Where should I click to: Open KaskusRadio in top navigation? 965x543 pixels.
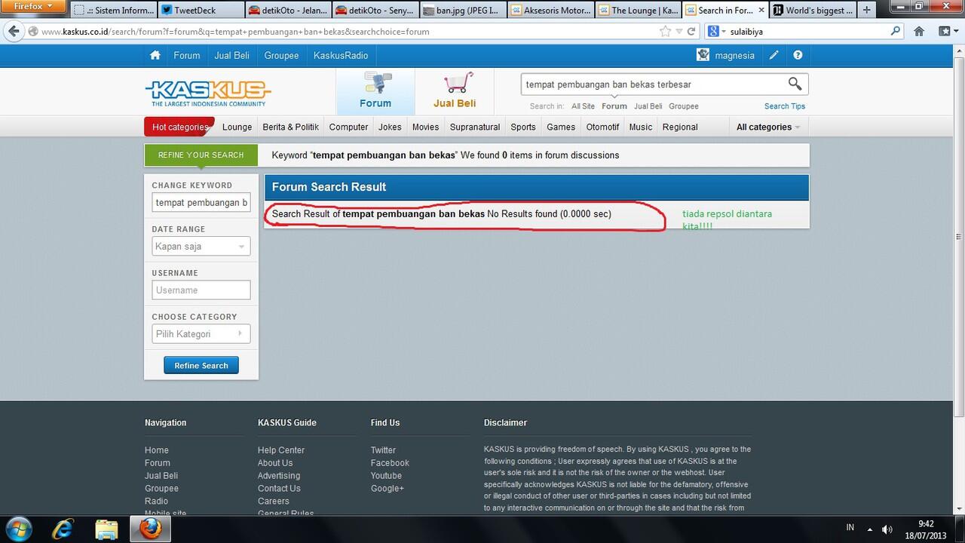[341, 55]
